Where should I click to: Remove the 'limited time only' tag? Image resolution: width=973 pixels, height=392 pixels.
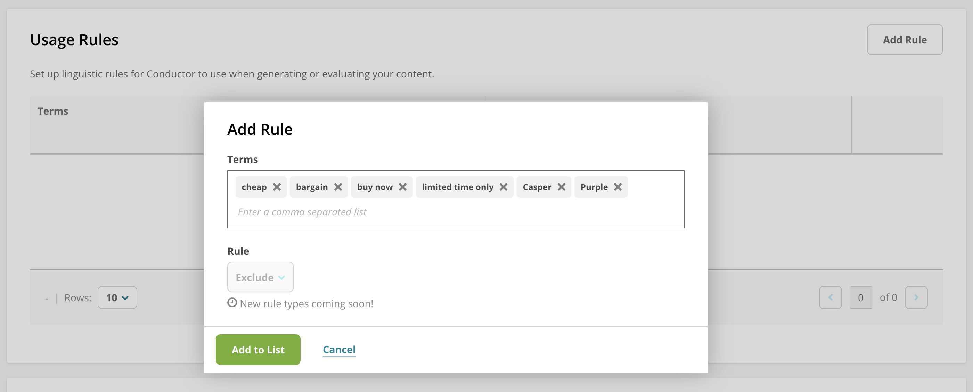pos(504,187)
